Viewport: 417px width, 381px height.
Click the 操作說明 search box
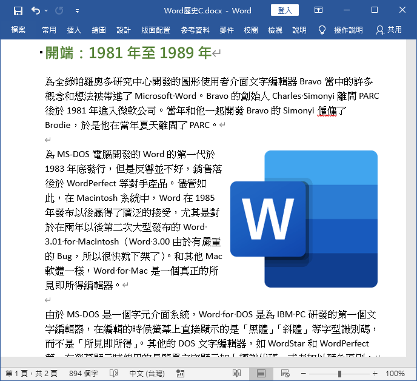(349, 30)
